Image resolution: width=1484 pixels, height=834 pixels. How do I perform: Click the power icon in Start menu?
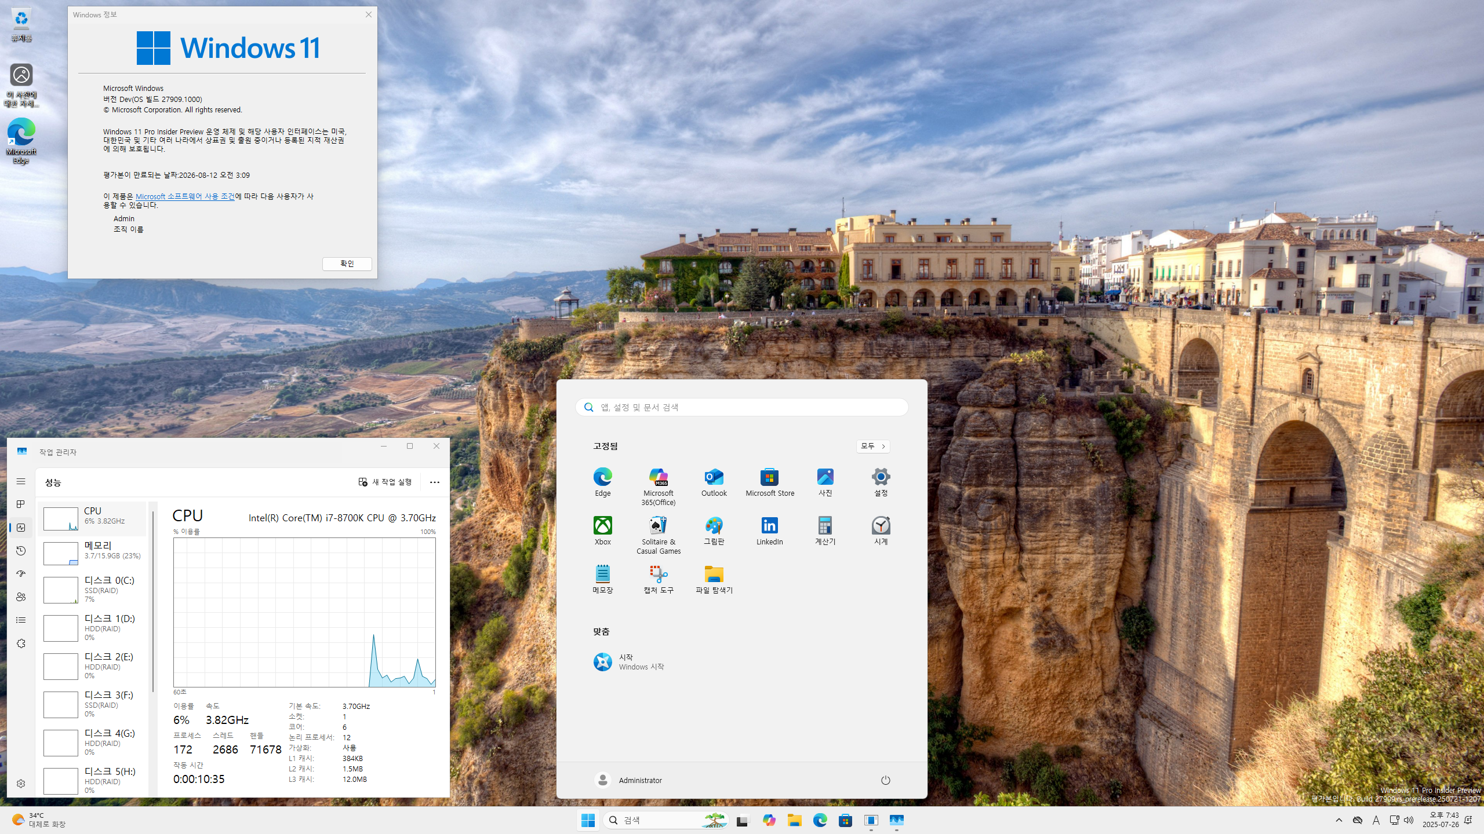(885, 780)
